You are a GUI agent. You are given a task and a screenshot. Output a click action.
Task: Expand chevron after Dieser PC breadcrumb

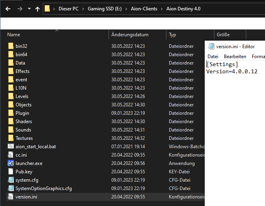click(83, 9)
